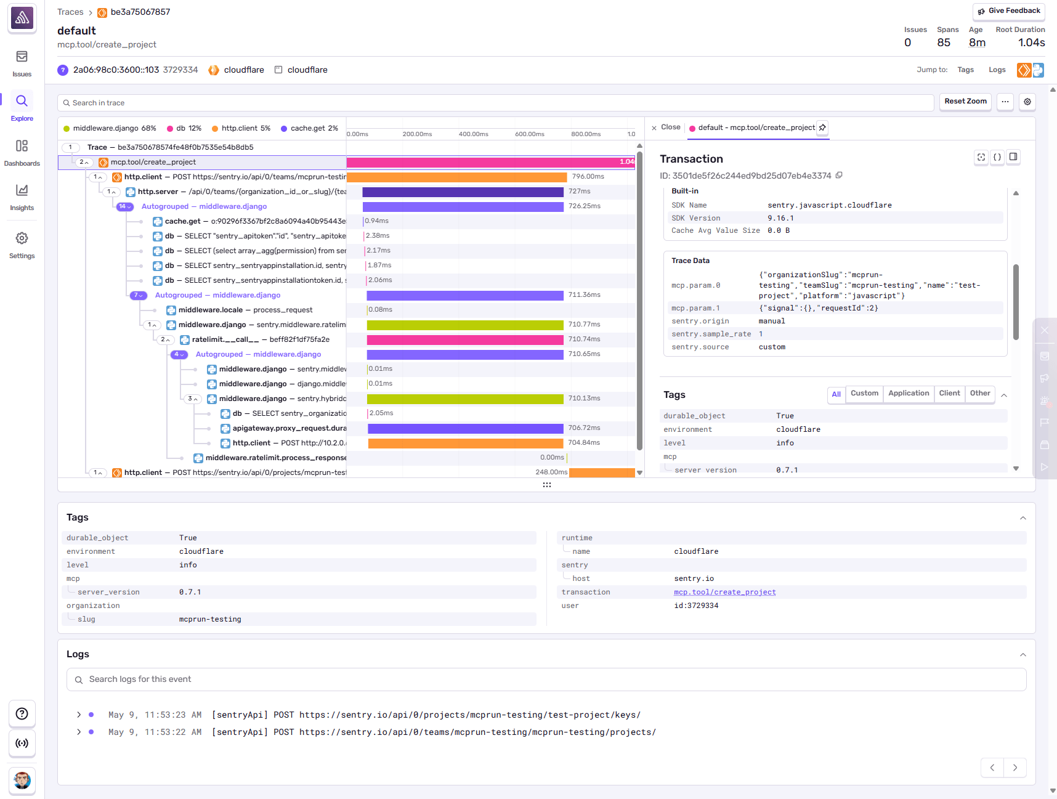Collapse the Autogrouped middleware.django group of 14
The width and height of the screenshot is (1057, 799).
124,206
